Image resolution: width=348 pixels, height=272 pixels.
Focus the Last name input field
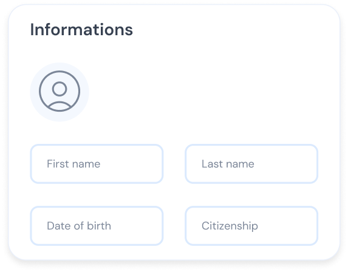click(251, 164)
